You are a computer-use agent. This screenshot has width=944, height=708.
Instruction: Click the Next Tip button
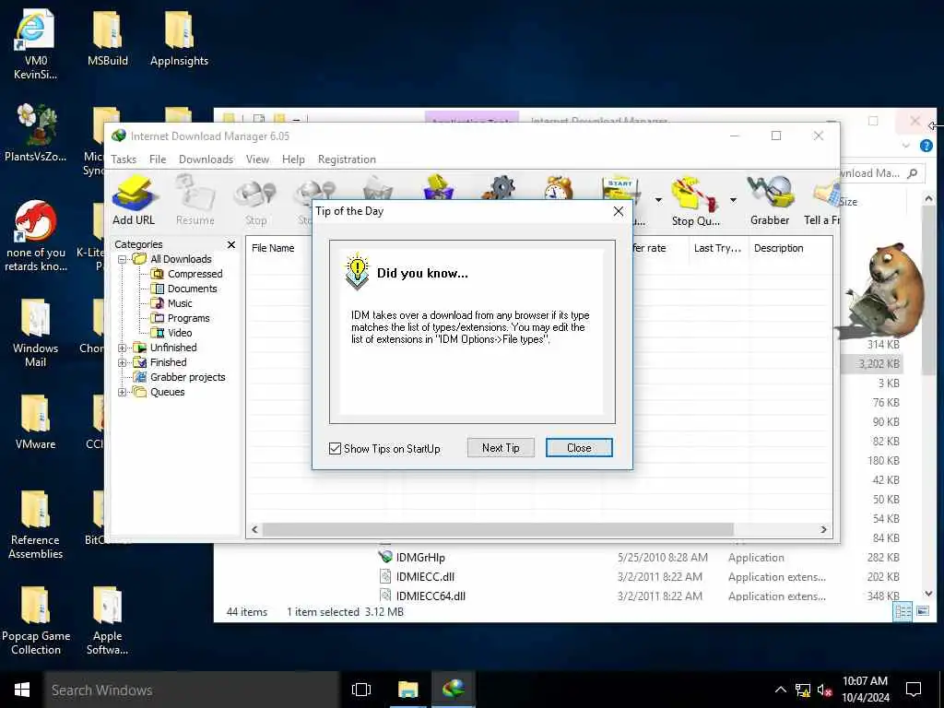[501, 448]
